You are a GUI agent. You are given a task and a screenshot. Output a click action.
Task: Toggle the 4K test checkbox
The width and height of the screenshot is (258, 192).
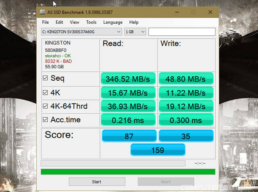pos(46,93)
